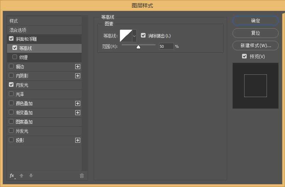The width and height of the screenshot is (285, 187).
Task: Select the 光泽 row label
Action: click(20, 94)
